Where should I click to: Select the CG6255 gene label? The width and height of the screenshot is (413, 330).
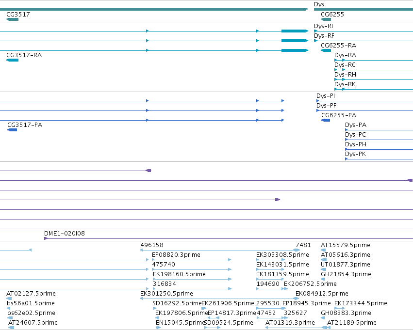(332, 14)
